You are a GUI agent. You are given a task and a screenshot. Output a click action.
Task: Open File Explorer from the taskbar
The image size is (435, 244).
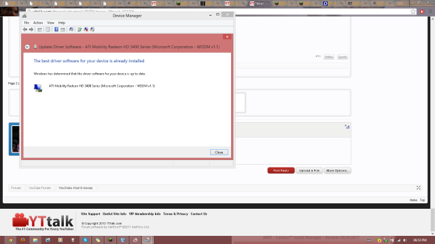point(35,240)
